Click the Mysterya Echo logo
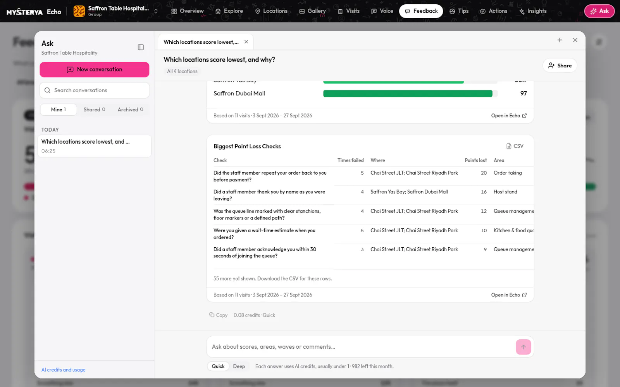The width and height of the screenshot is (620, 387). tap(34, 12)
